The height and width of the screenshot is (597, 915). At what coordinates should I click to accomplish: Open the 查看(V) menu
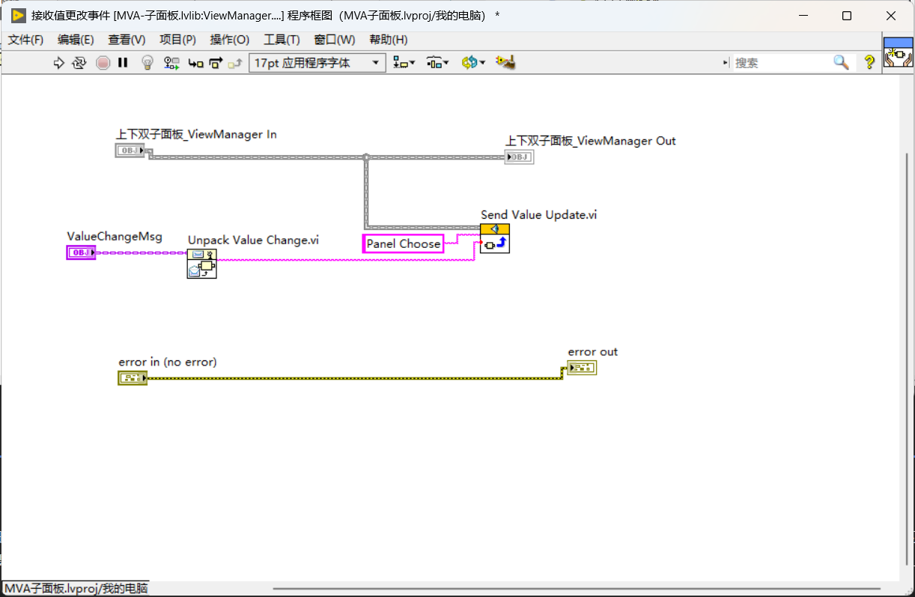click(127, 40)
